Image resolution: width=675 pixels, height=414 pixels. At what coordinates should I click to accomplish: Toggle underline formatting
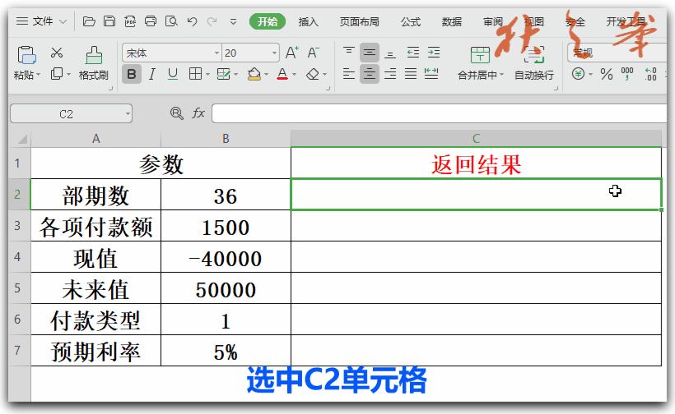pos(173,74)
